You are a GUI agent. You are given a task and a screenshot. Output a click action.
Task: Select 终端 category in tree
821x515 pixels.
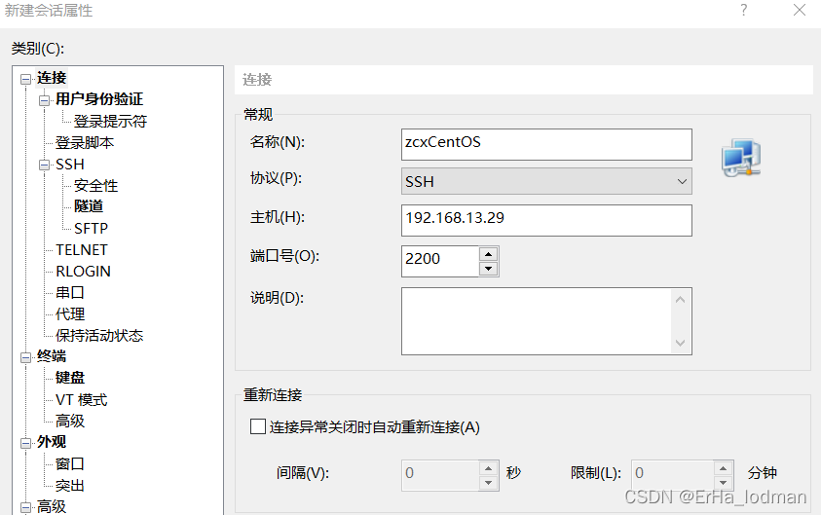click(x=52, y=357)
